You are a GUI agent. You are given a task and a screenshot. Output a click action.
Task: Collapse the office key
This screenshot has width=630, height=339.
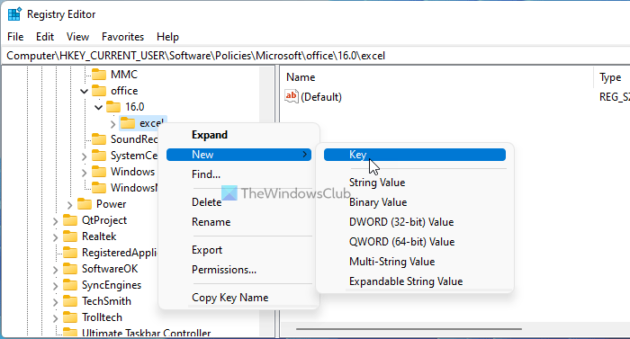tap(84, 92)
